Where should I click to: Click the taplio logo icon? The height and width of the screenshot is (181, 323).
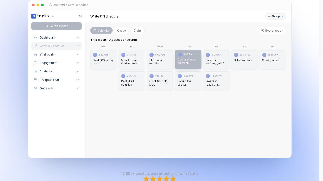[34, 16]
